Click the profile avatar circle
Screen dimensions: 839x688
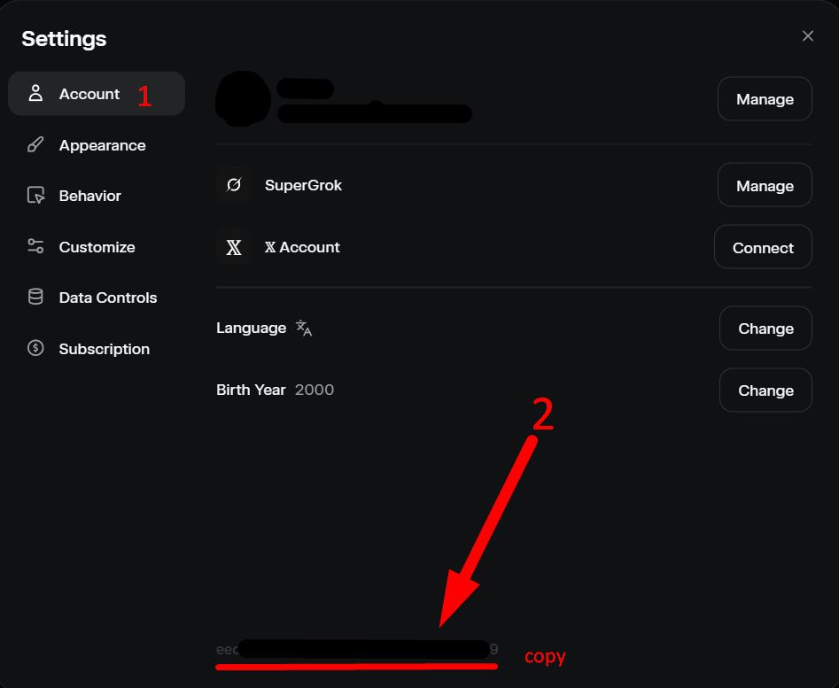pyautogui.click(x=242, y=98)
